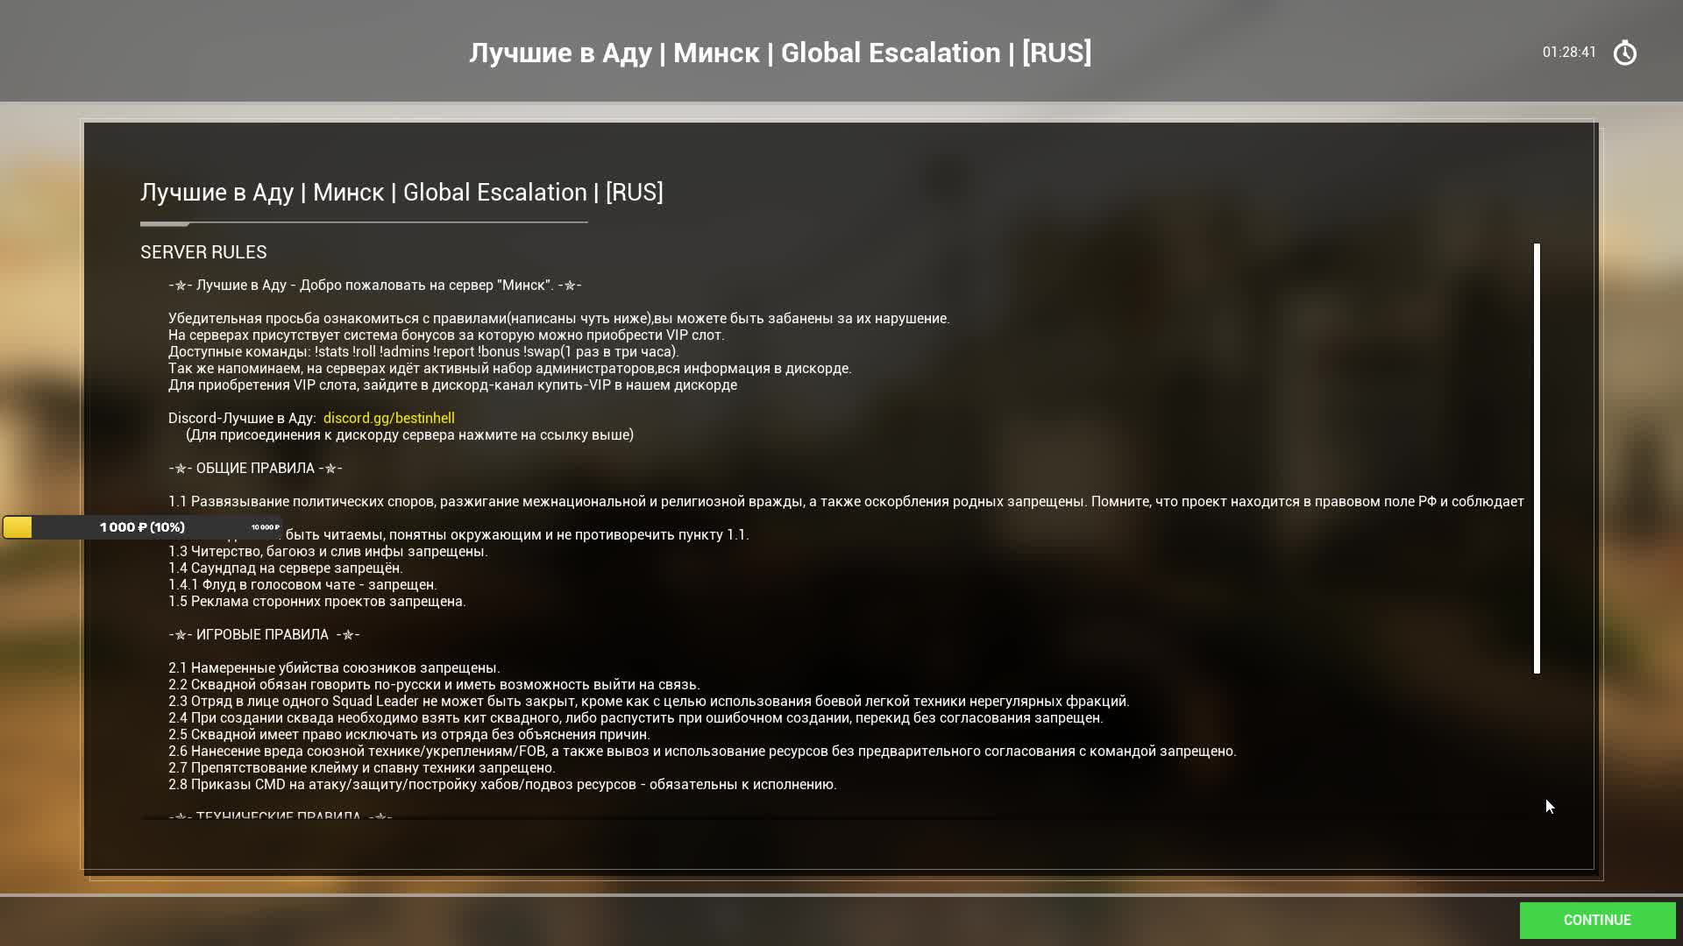Click star icon after ИГРОВЫЕ ПРАВИЛА heading
This screenshot has height=946, width=1683.
(348, 635)
